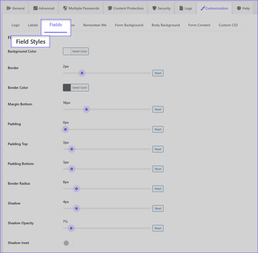Click the Customization paintbrush icon
Viewport: 258px width, 253px height.
(203, 8)
